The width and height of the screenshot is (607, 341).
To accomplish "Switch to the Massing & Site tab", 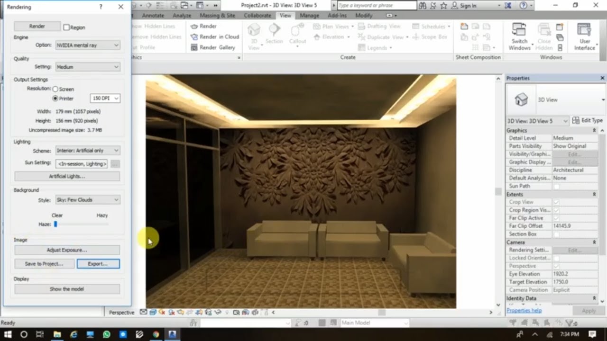I will tap(217, 15).
